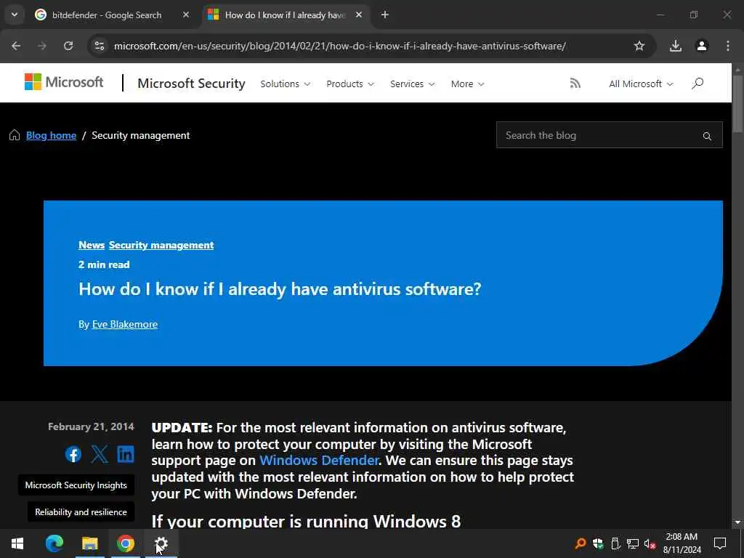The width and height of the screenshot is (744, 558).
Task: Click the network tray icon
Action: pos(633,543)
